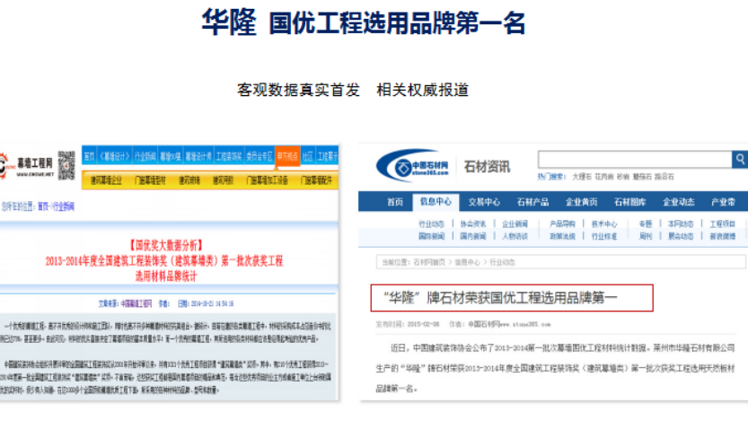The image size is (748, 421).
Task: Select 建筑幕墙企业 in the yellow bar
Action: [106, 180]
